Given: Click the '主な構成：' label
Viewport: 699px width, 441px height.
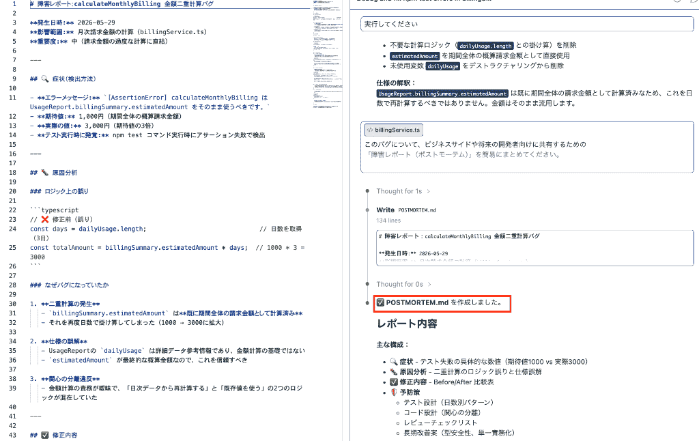Looking at the screenshot, I should tap(393, 345).
